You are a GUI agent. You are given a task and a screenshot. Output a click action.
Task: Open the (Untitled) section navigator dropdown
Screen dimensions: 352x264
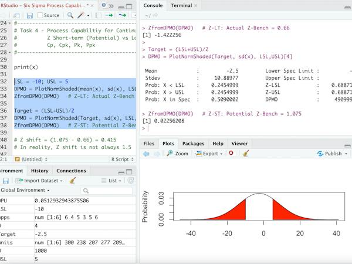click(x=31, y=159)
